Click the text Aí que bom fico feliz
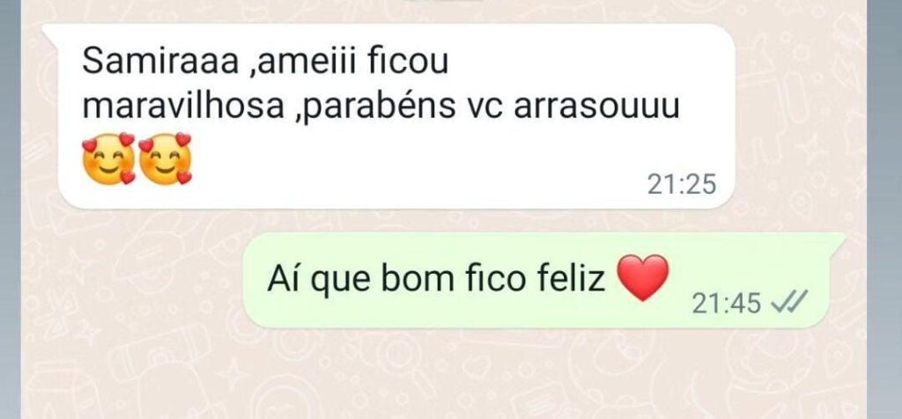The width and height of the screenshot is (902, 419). click(435, 280)
